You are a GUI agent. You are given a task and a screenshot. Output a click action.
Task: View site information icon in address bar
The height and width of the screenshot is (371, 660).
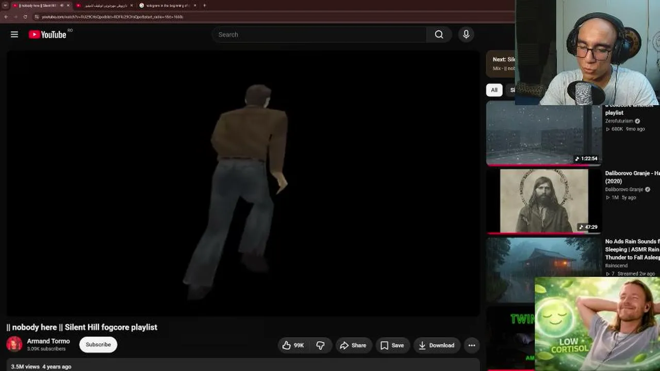point(37,16)
